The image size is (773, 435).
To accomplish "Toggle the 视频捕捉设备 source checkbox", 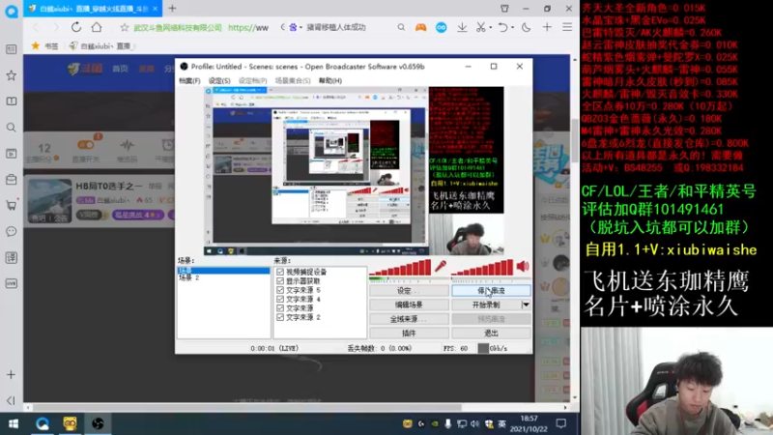I will (280, 272).
